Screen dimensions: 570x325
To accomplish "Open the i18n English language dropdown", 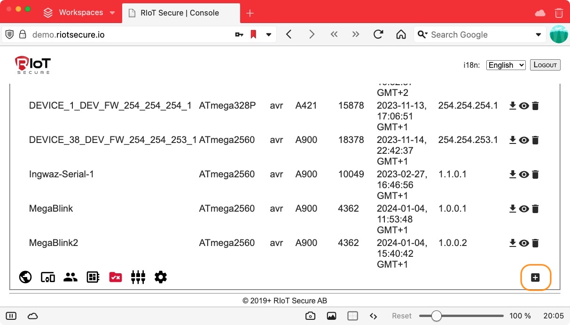I will tap(506, 65).
